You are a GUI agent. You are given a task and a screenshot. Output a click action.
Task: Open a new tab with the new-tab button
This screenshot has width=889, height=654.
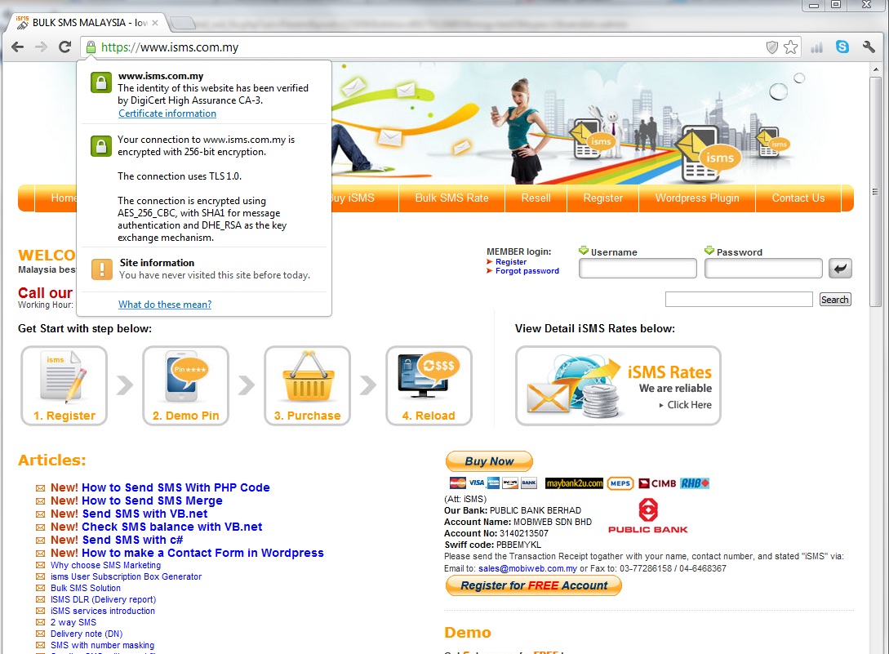coord(183,23)
